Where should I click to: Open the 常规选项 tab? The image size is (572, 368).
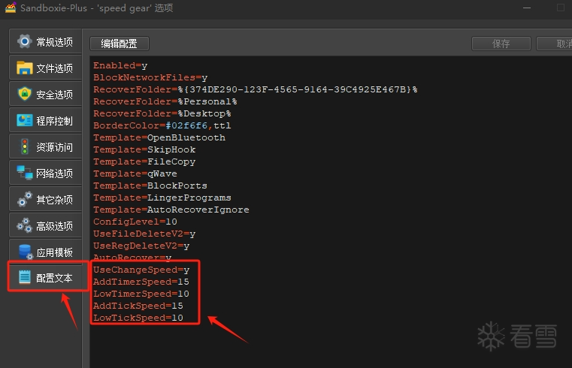point(45,41)
